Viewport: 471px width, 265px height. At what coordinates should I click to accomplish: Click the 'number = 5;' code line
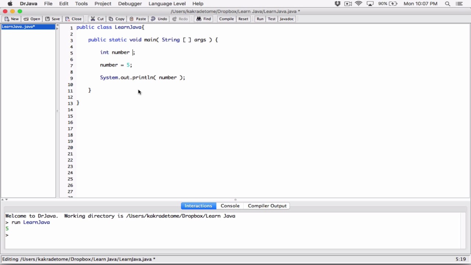(116, 65)
